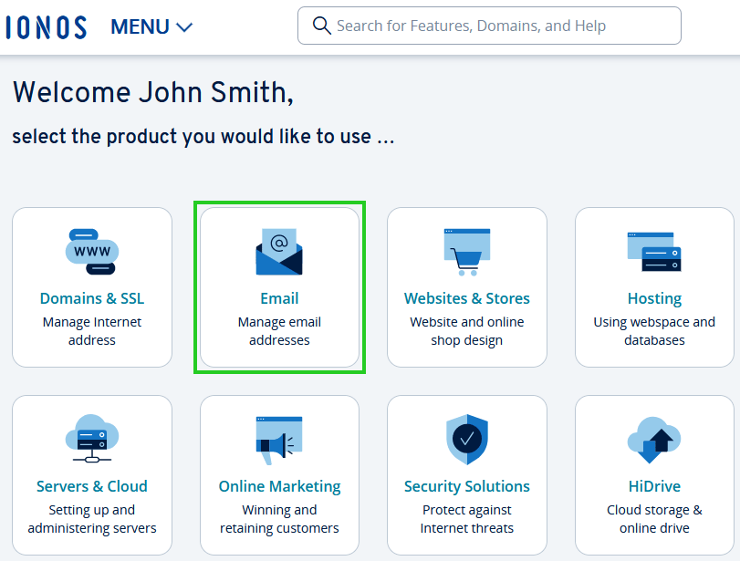
Task: Open the Email product link
Action: [x=279, y=298]
